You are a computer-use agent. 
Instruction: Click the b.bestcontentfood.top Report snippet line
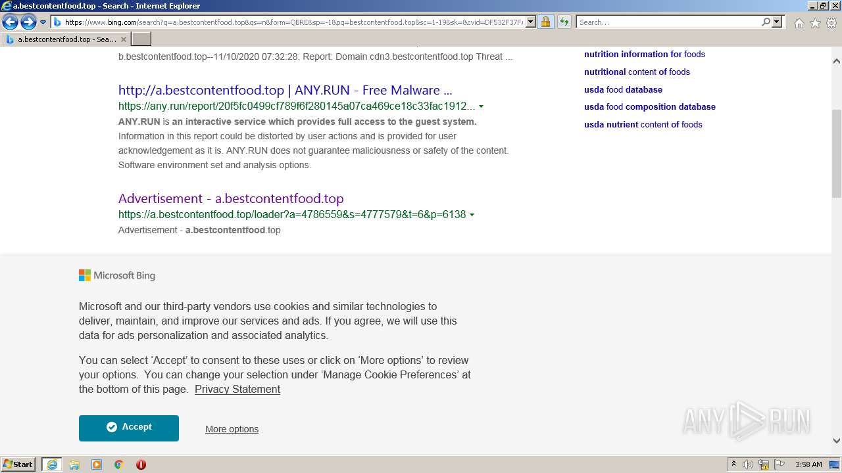pos(315,56)
